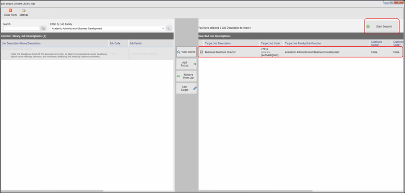Click Remove From List arrow button
This screenshot has height=193, width=405.
point(186,76)
